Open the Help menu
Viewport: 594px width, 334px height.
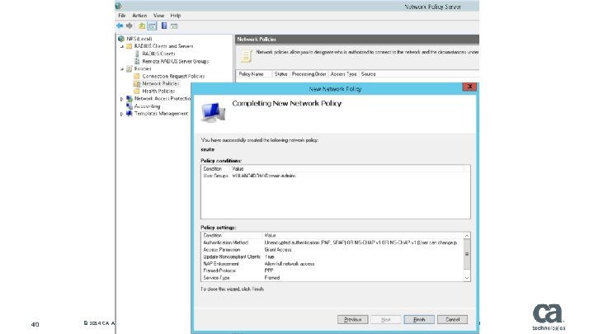pos(176,16)
